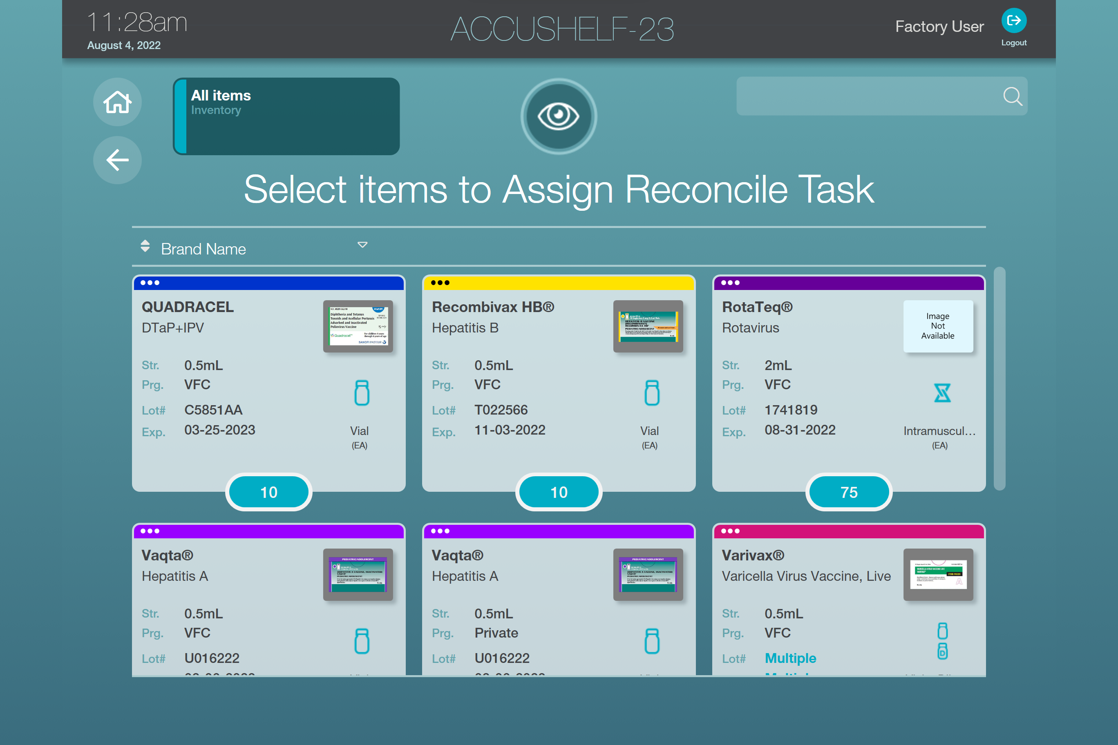Open three-dot menu on RotaTeq card

point(730,283)
